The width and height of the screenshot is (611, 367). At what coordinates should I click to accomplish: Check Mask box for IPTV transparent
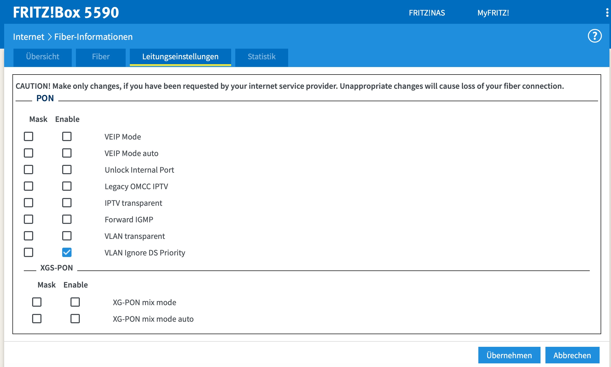[x=29, y=203]
